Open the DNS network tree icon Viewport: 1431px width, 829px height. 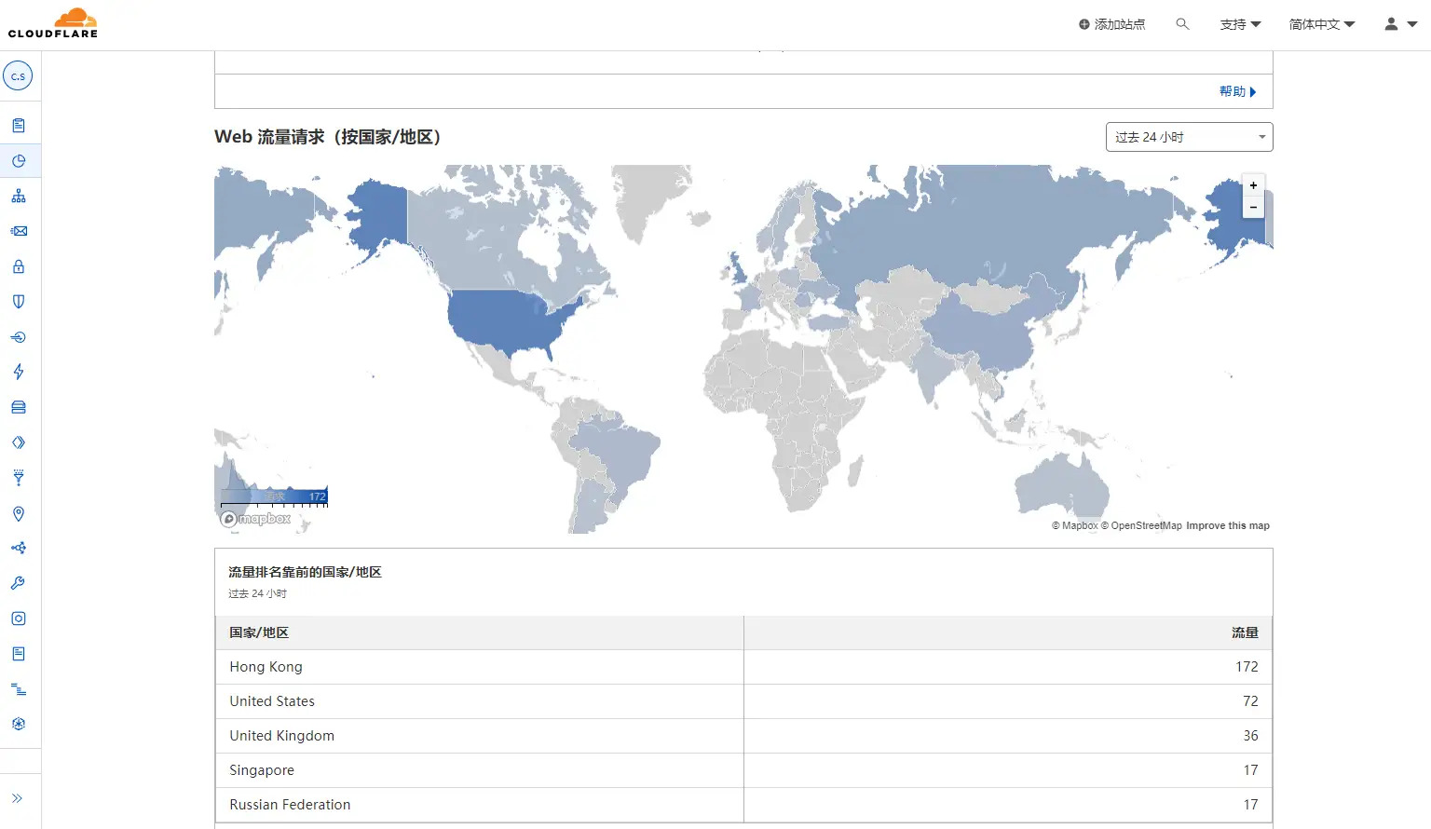click(x=19, y=197)
